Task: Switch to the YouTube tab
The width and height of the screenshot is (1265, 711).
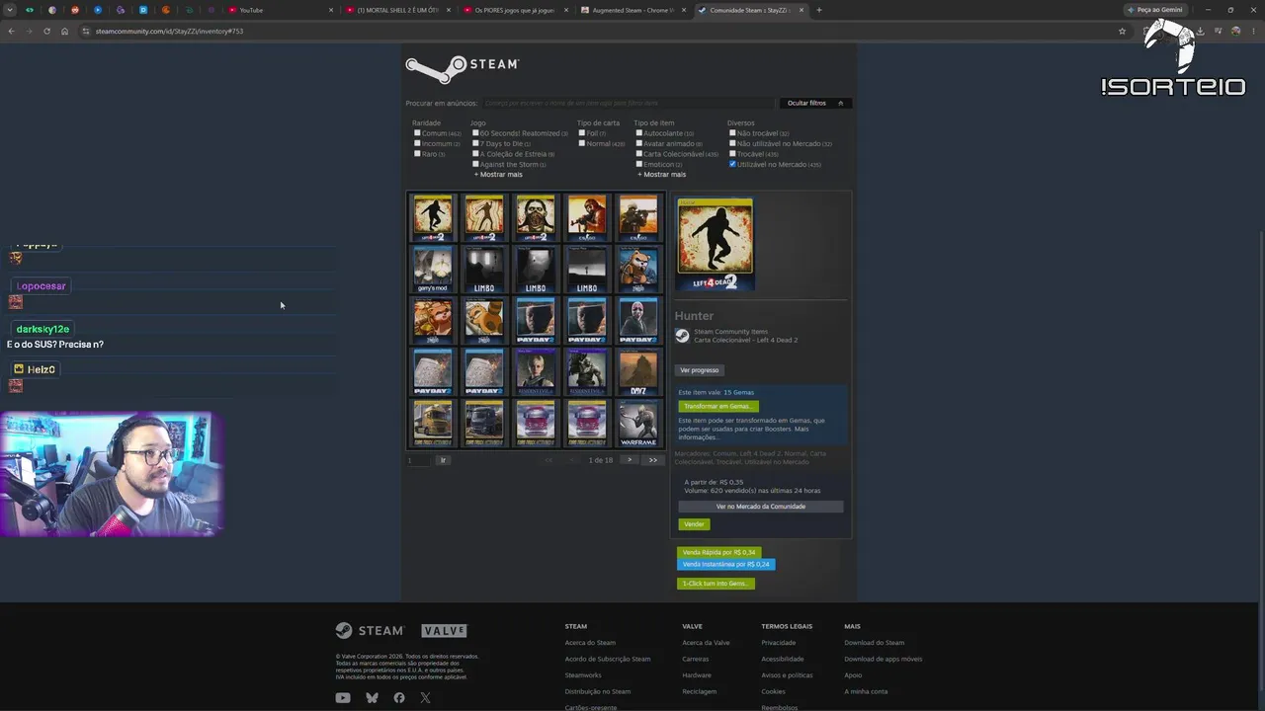Action: (281, 10)
